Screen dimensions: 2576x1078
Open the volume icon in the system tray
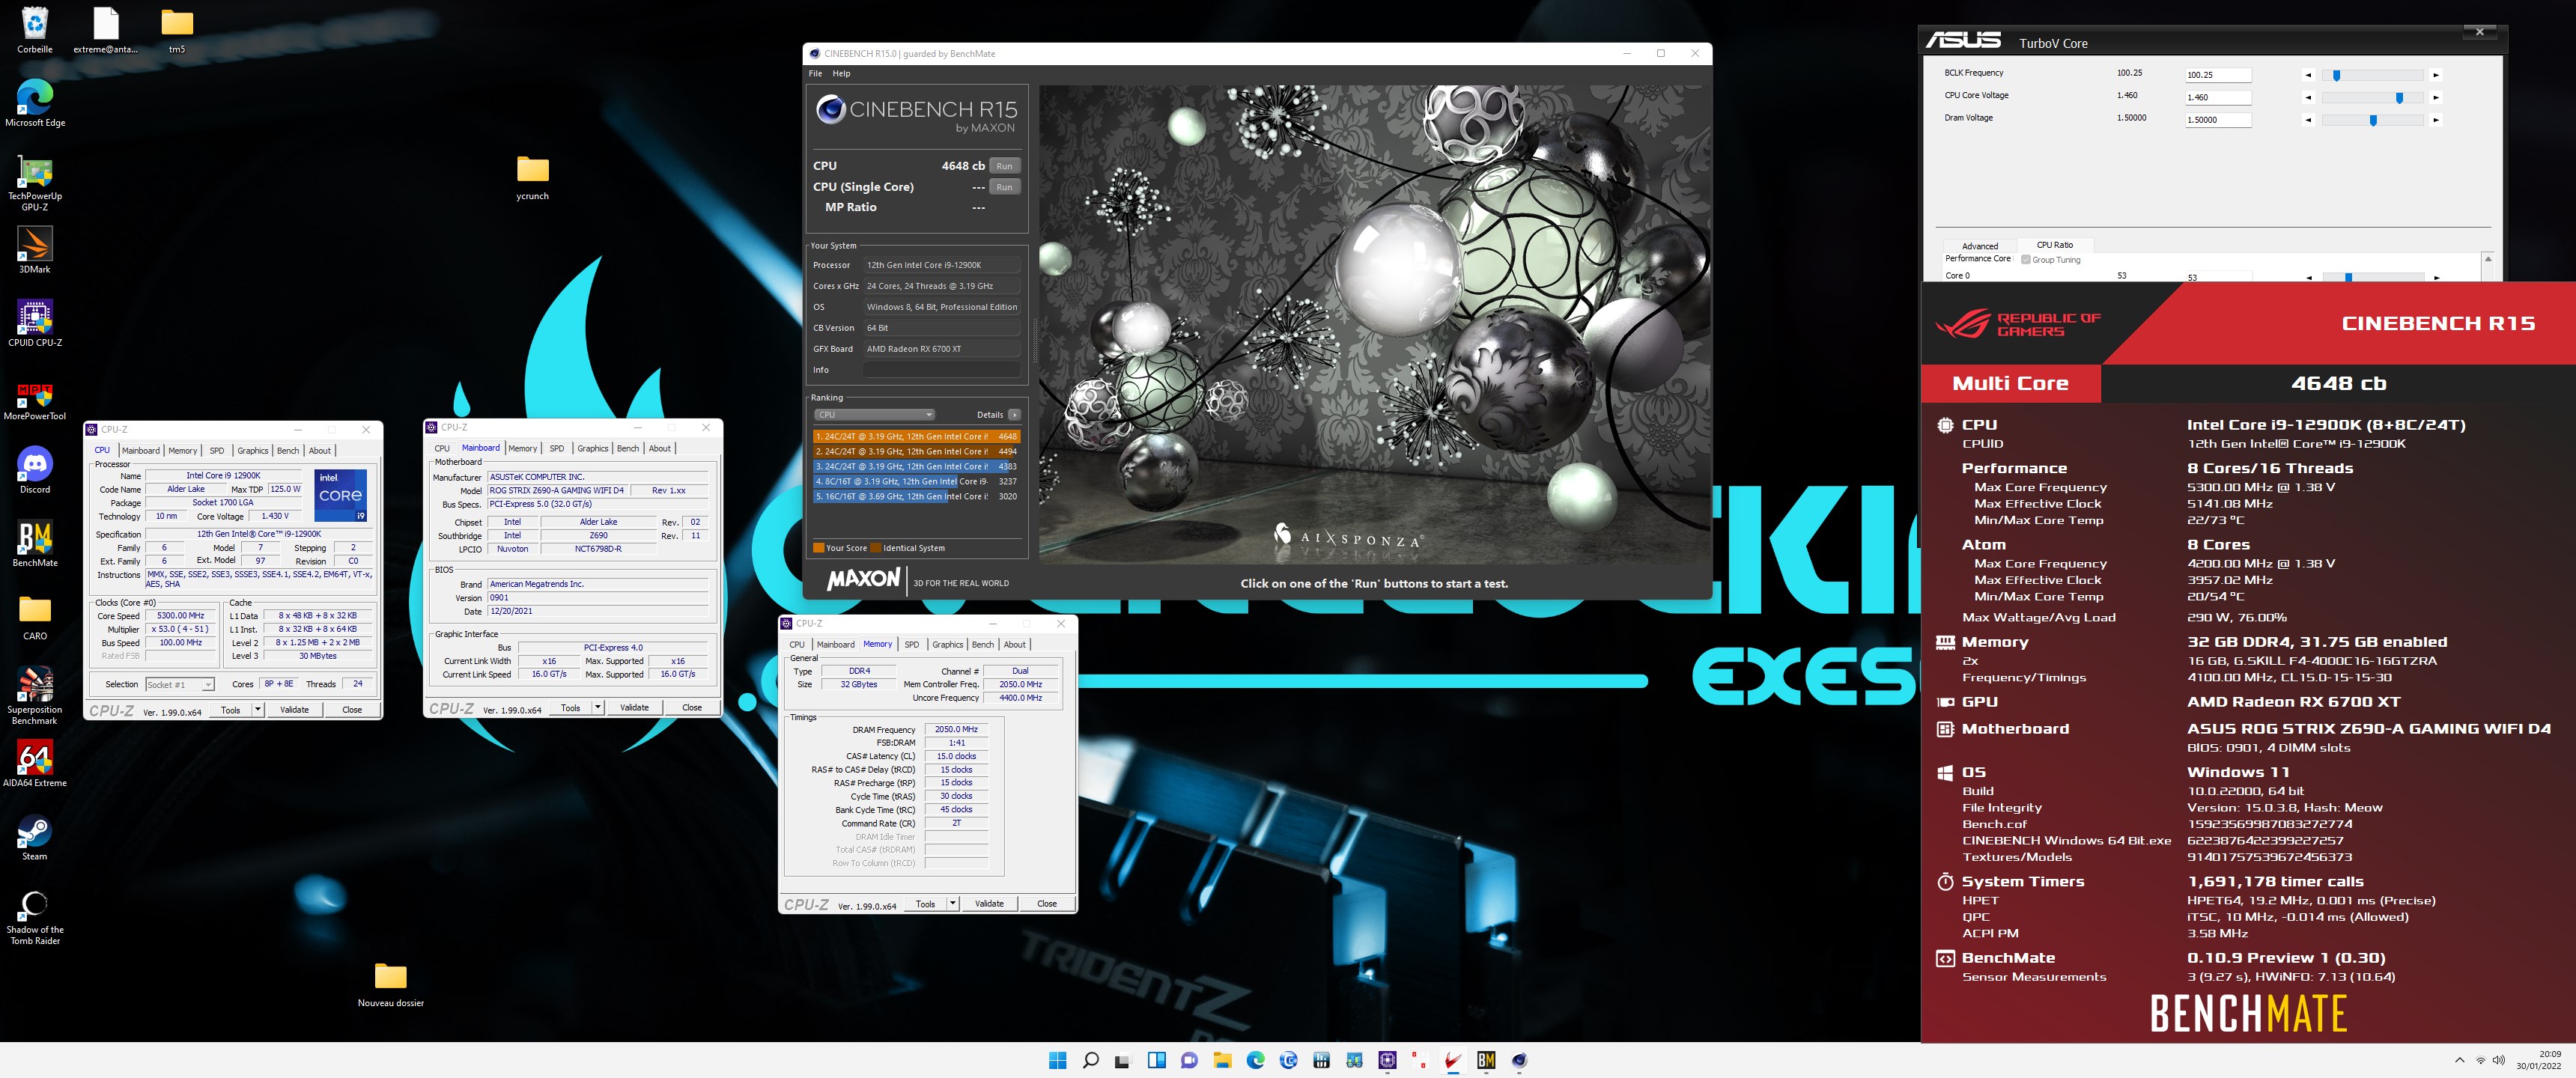[2498, 1060]
